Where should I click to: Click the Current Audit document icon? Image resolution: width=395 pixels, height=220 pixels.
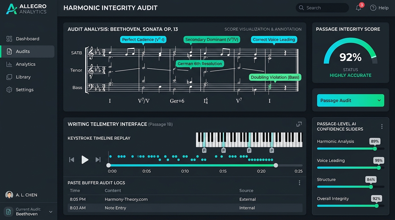pyautogui.click(x=9, y=212)
